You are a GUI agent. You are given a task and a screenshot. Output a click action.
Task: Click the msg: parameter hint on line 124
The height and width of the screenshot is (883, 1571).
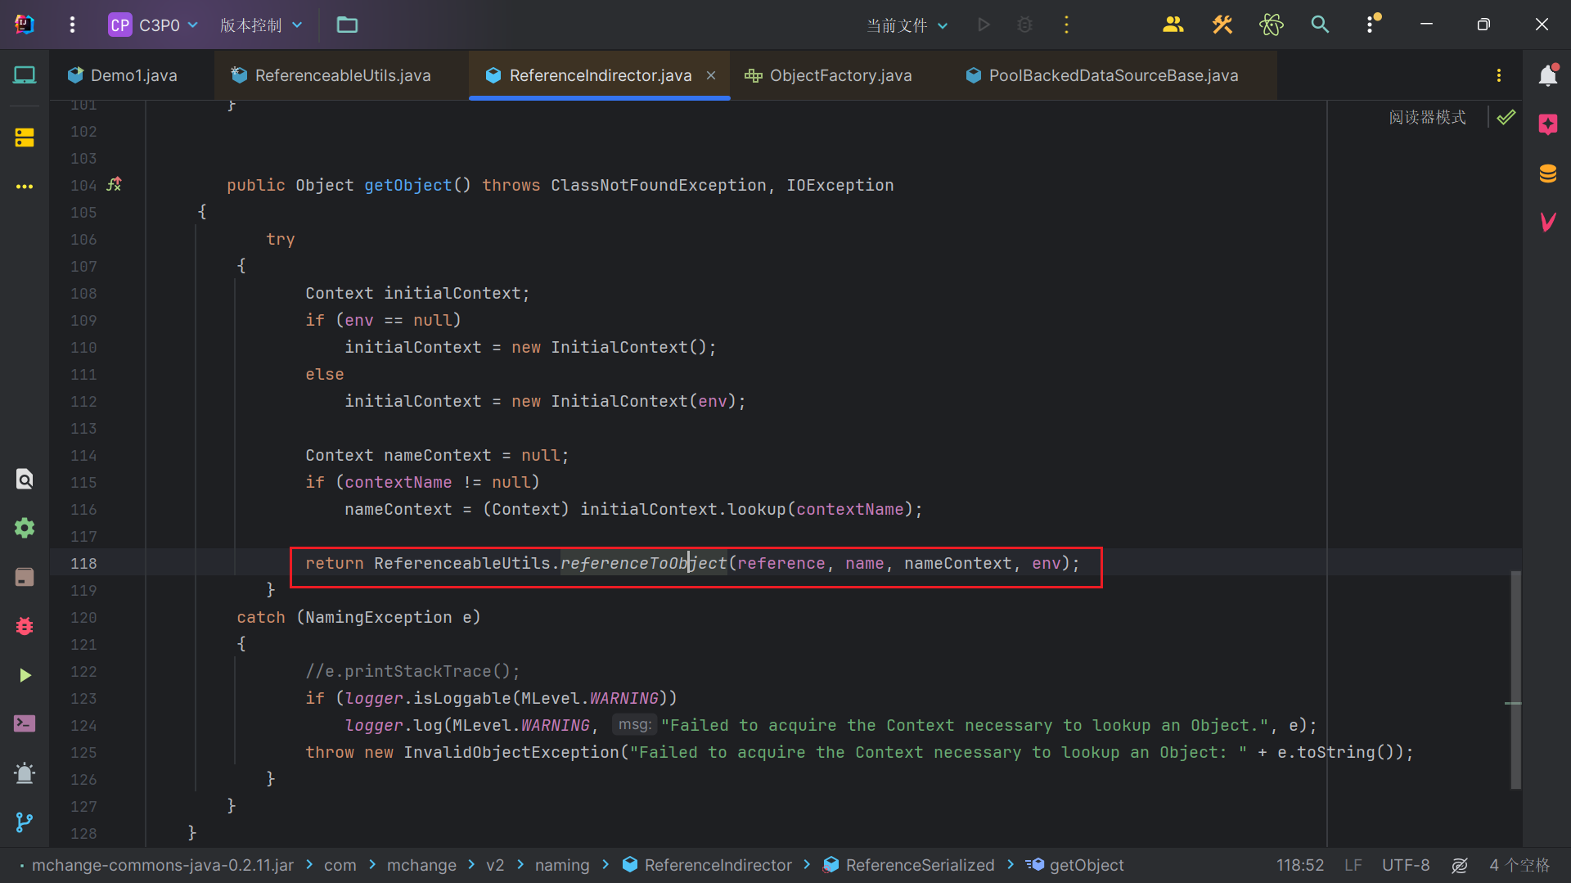pyautogui.click(x=634, y=724)
